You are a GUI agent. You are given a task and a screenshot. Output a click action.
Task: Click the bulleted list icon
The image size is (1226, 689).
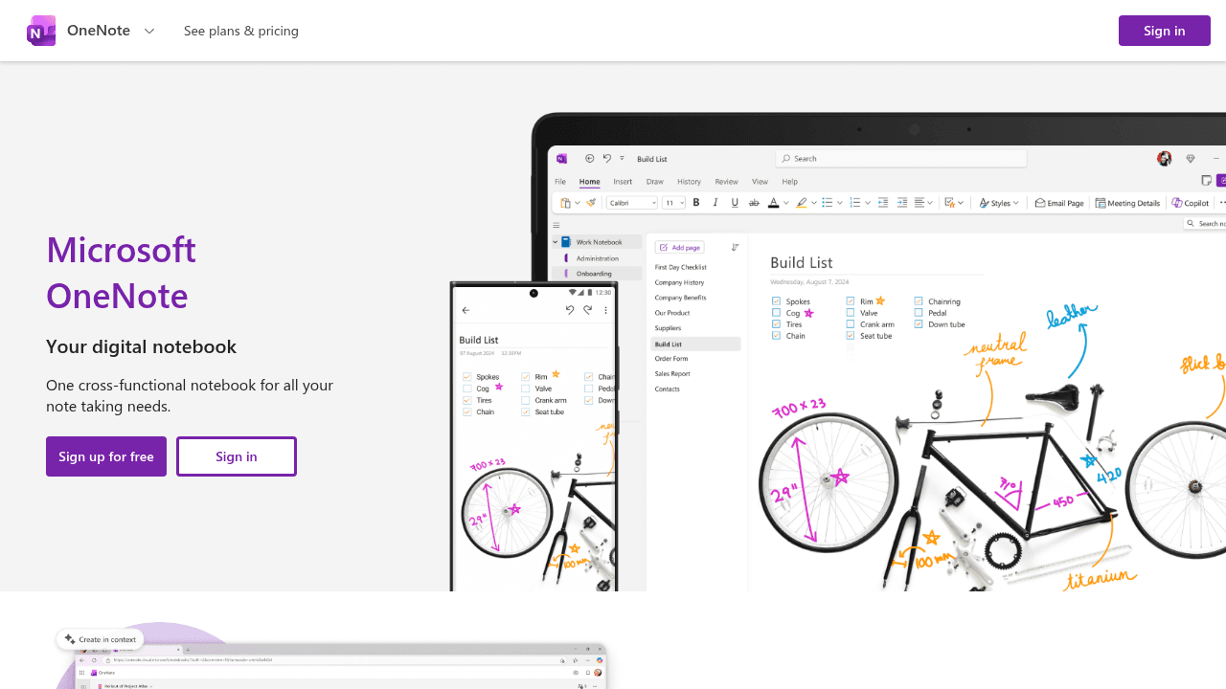click(x=828, y=203)
